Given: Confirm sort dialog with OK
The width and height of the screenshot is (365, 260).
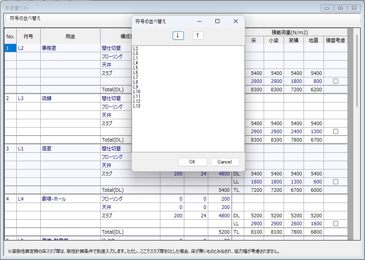Looking at the screenshot, I should 193,162.
